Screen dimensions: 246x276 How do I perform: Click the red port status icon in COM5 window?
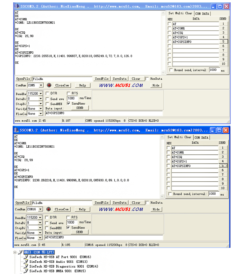point(49,85)
